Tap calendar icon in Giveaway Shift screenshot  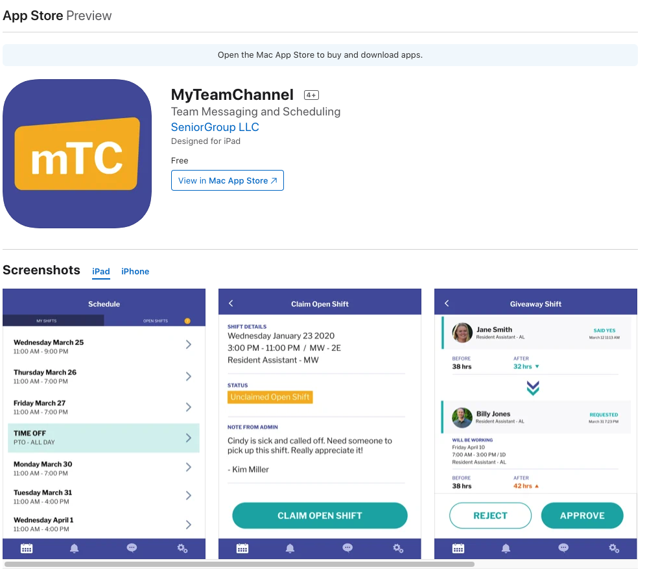(458, 549)
